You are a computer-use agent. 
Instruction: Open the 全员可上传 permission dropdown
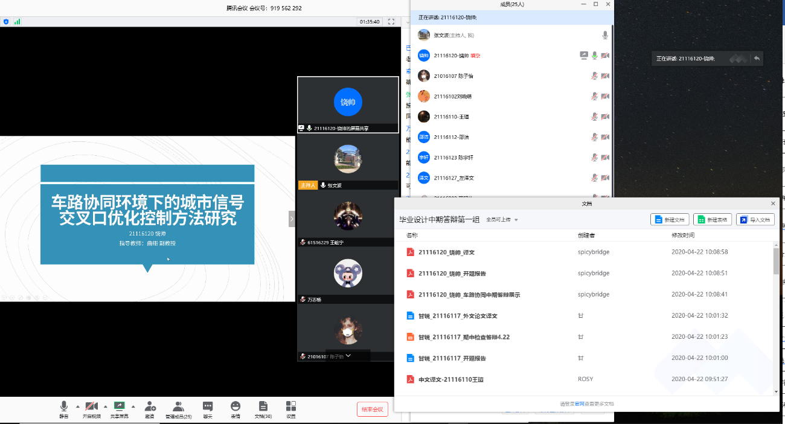pyautogui.click(x=502, y=220)
